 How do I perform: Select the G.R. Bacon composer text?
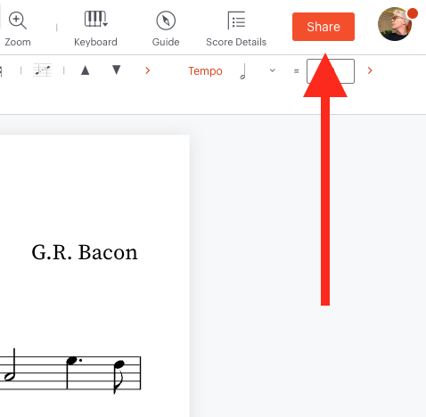click(85, 252)
